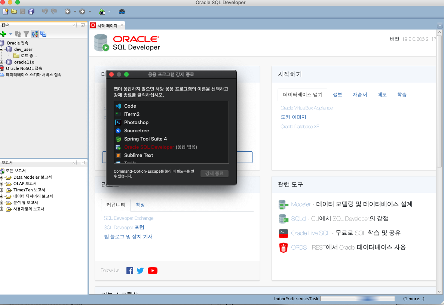Expand OLAP 보고서 folder

pyautogui.click(x=1, y=184)
